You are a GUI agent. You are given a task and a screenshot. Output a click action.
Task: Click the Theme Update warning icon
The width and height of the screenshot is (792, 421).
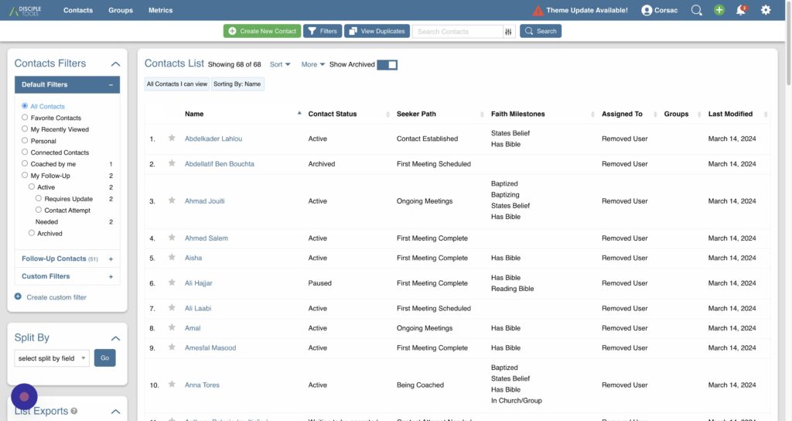coord(538,11)
